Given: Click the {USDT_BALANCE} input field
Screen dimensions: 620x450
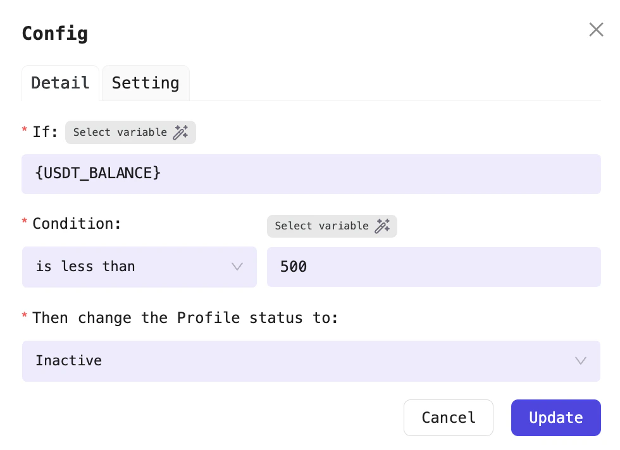Looking at the screenshot, I should [311, 174].
